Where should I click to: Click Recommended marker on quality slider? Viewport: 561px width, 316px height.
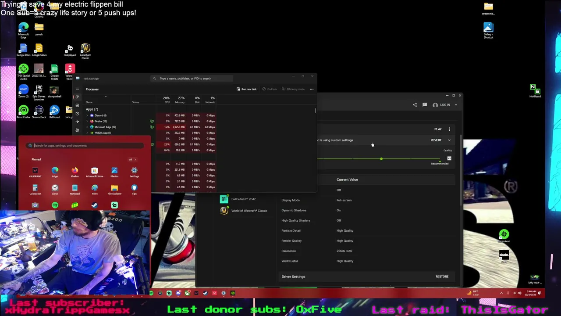[x=440, y=162]
